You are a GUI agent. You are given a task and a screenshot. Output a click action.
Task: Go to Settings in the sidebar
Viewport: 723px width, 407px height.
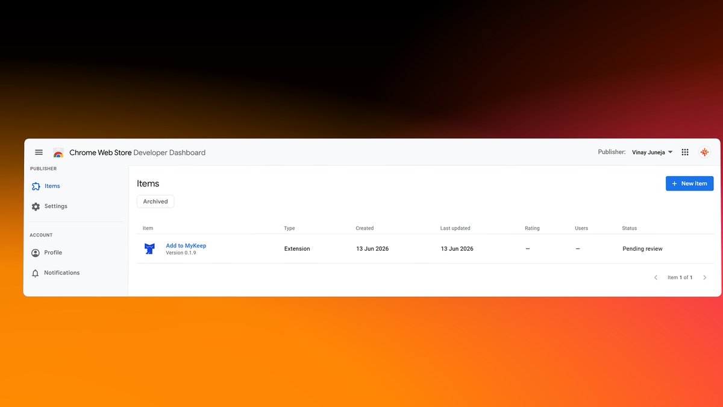pyautogui.click(x=56, y=206)
